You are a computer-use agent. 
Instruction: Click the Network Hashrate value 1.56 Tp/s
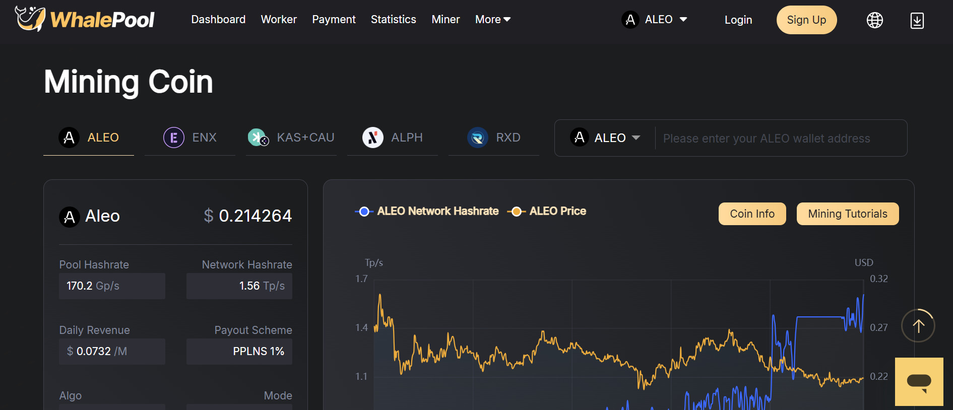[x=239, y=286]
